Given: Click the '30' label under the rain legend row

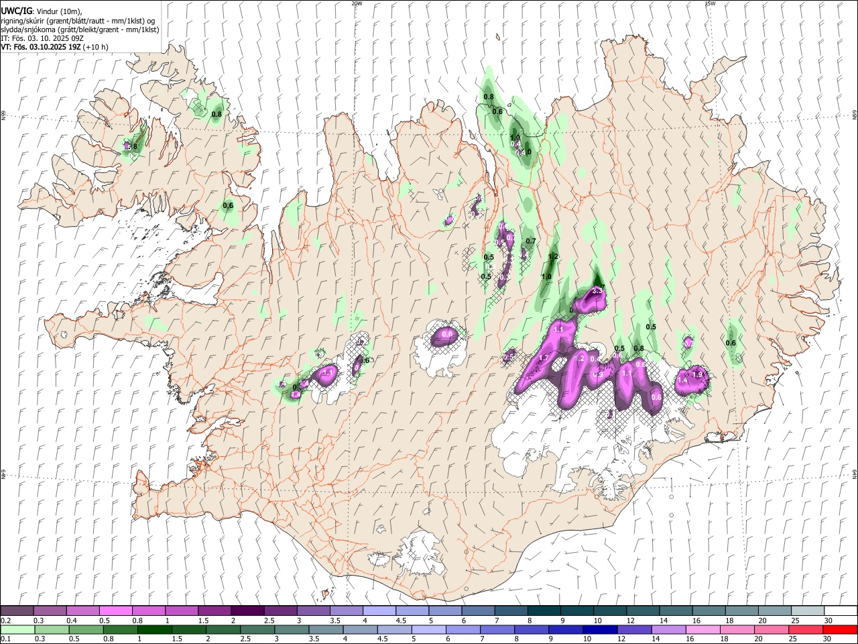Looking at the screenshot, I should tap(828, 639).
